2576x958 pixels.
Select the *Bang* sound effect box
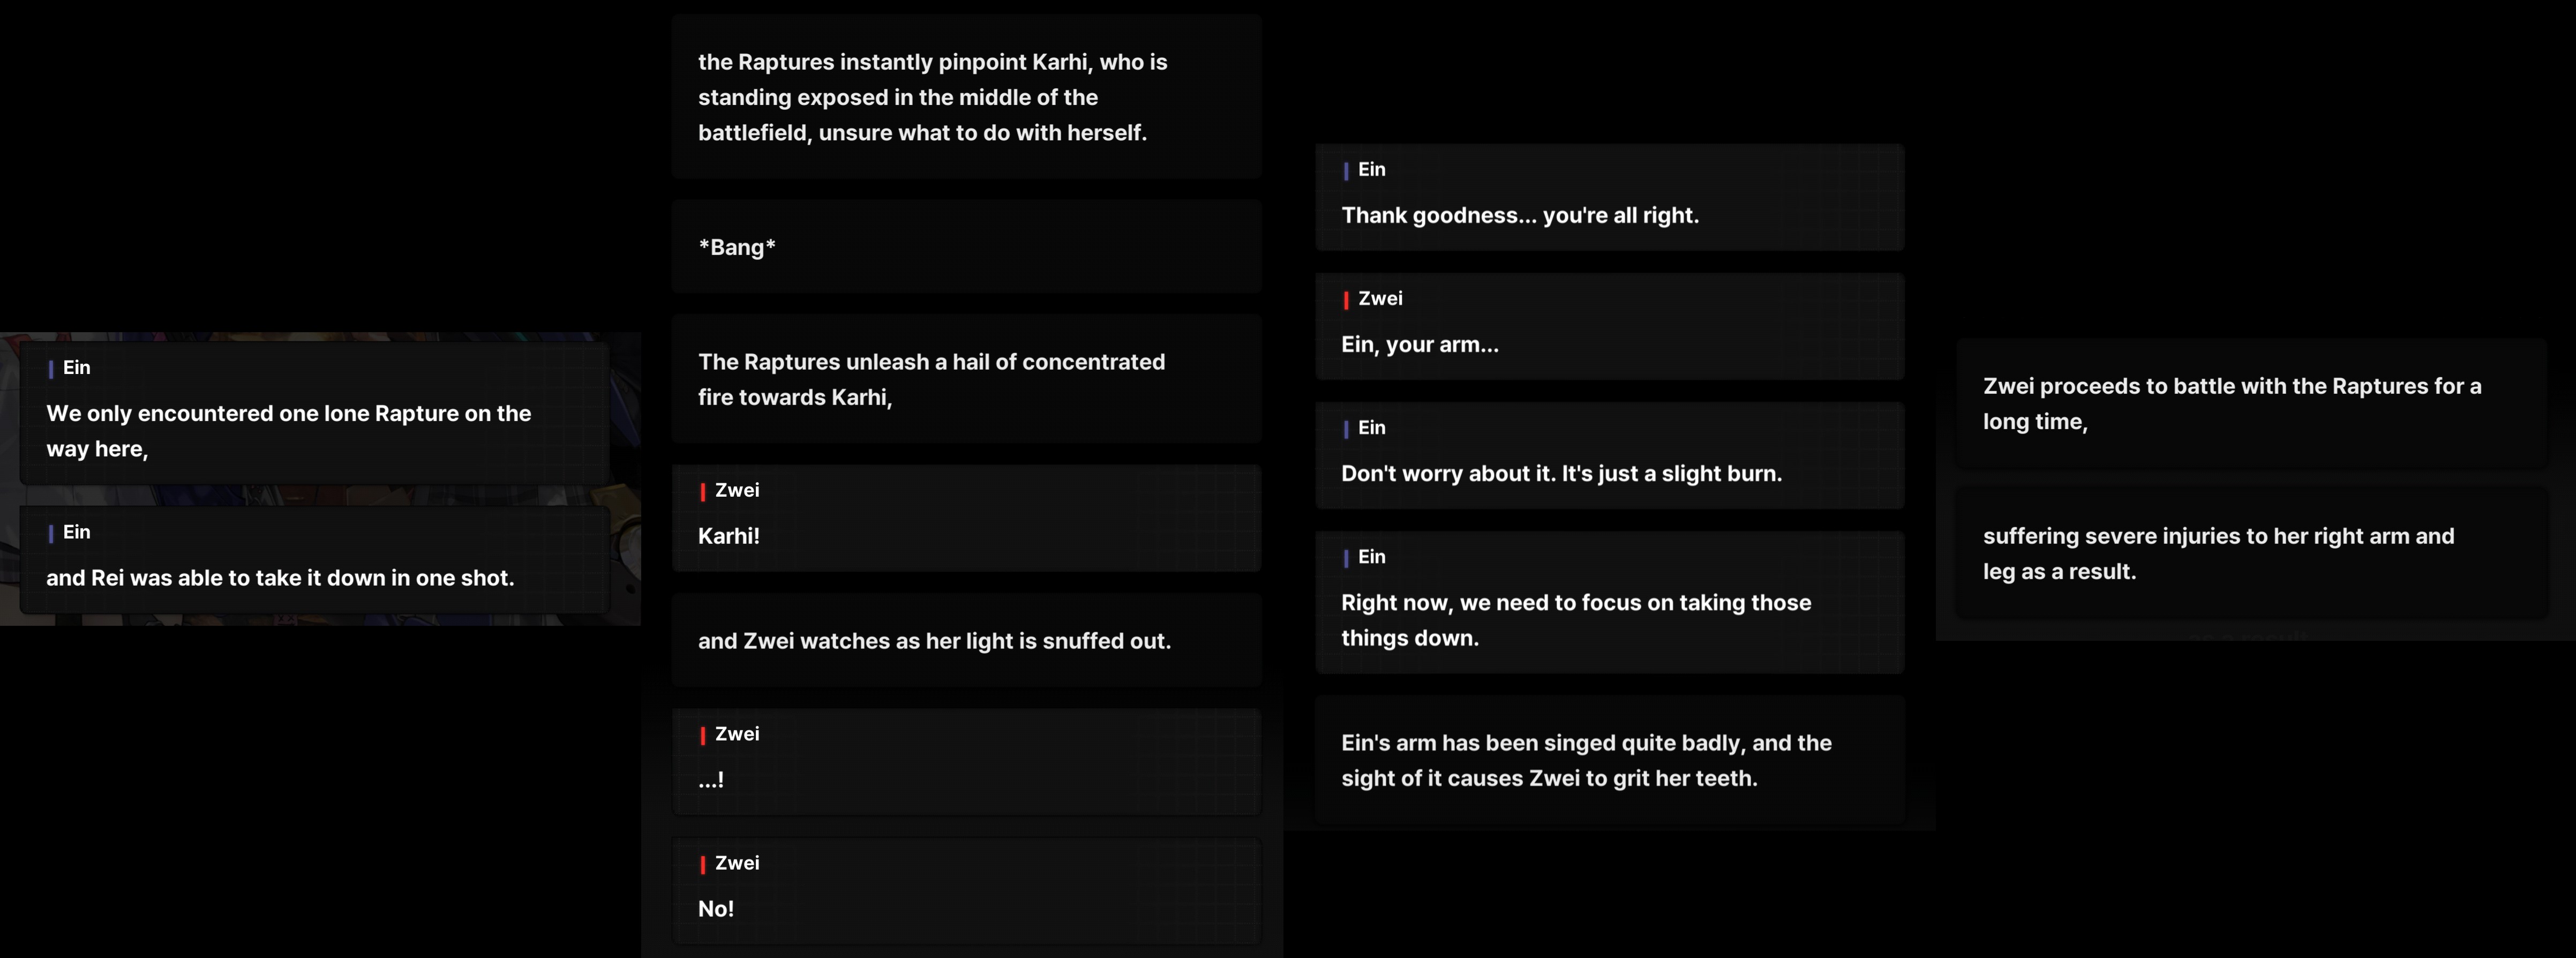(966, 247)
